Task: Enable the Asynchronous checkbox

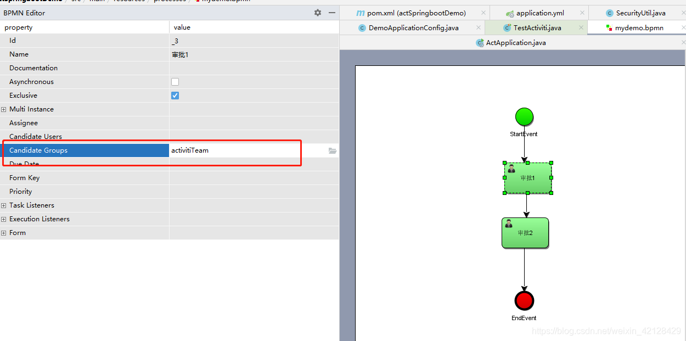Action: (x=175, y=81)
